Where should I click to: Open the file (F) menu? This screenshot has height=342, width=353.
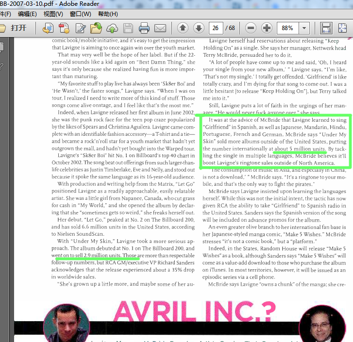pos(5,14)
